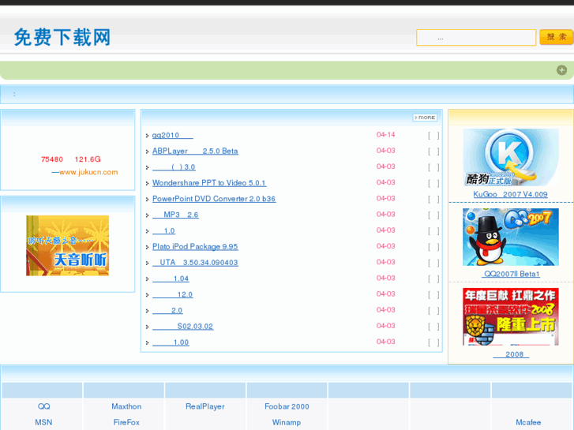The height and width of the screenshot is (430, 574).
Task: Click bracket link on ABPLayer row
Action: click(x=433, y=151)
